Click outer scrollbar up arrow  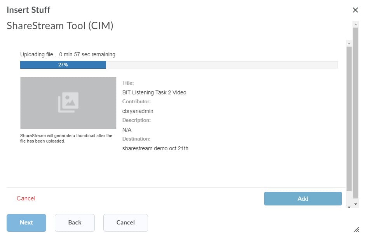356,24
